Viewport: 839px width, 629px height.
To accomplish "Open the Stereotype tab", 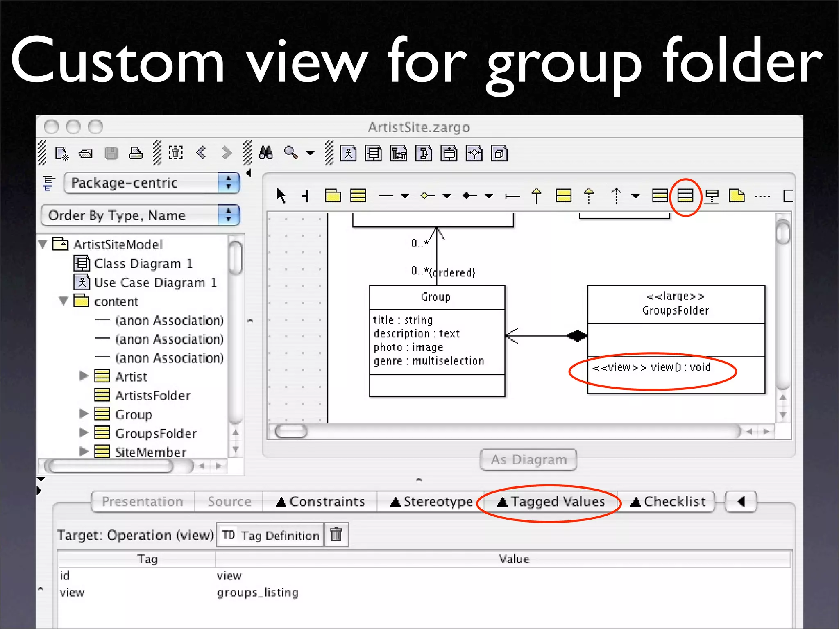I will click(x=431, y=502).
